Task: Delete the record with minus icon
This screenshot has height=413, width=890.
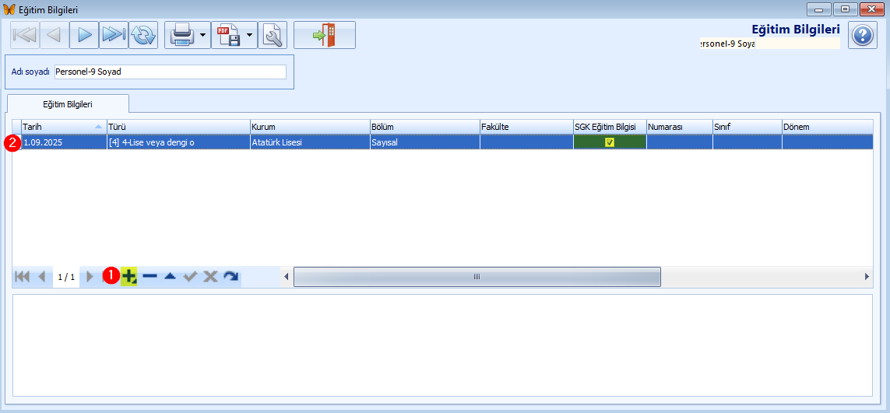Action: point(150,276)
